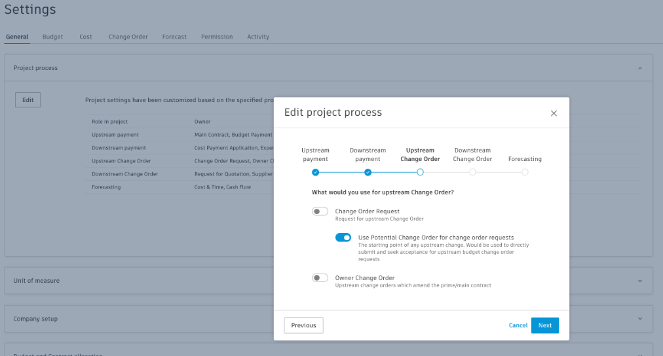Enable the Change Order Request toggle
The image size is (663, 356).
[x=320, y=211]
